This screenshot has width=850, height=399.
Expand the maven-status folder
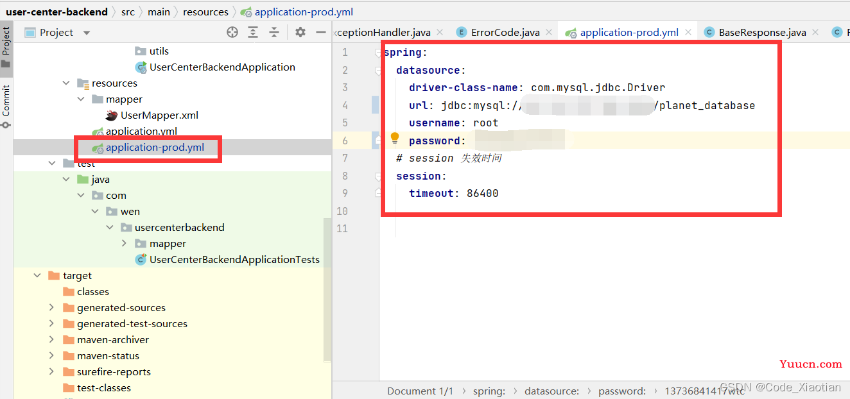51,356
